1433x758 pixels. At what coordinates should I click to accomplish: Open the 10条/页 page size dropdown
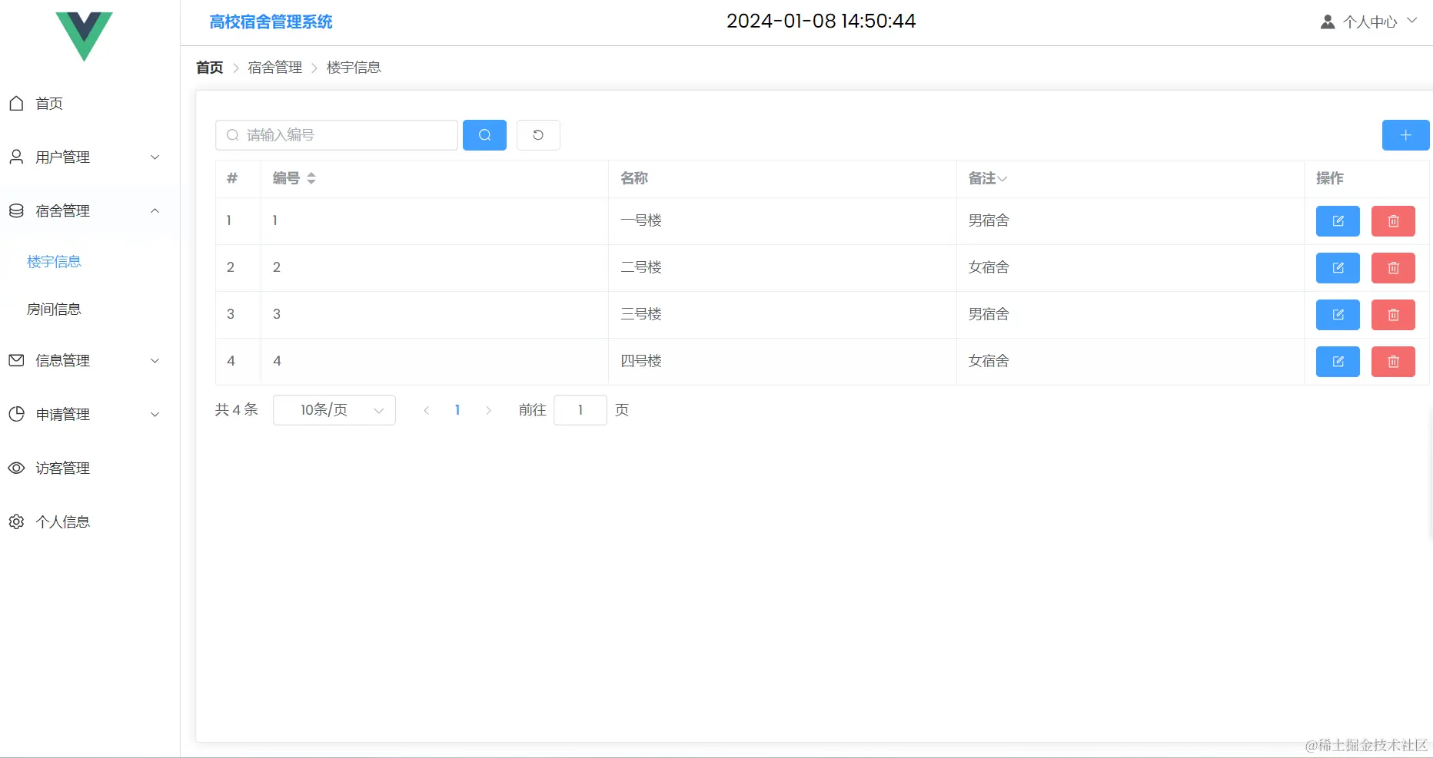(334, 410)
